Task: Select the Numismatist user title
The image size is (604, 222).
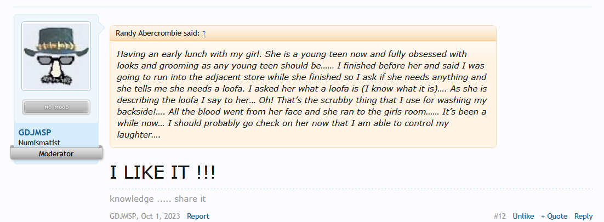Action: click(x=39, y=143)
